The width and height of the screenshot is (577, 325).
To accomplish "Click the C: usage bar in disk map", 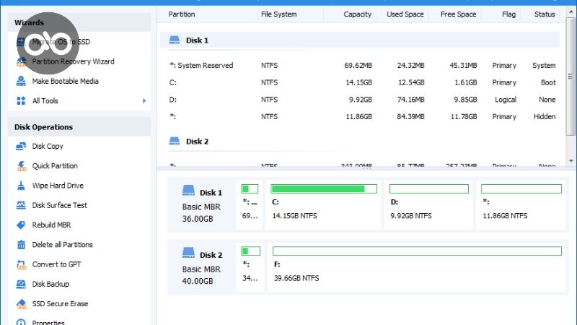I will [x=324, y=189].
